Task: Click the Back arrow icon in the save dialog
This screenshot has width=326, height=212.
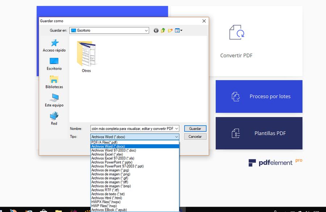Action: coord(156,30)
